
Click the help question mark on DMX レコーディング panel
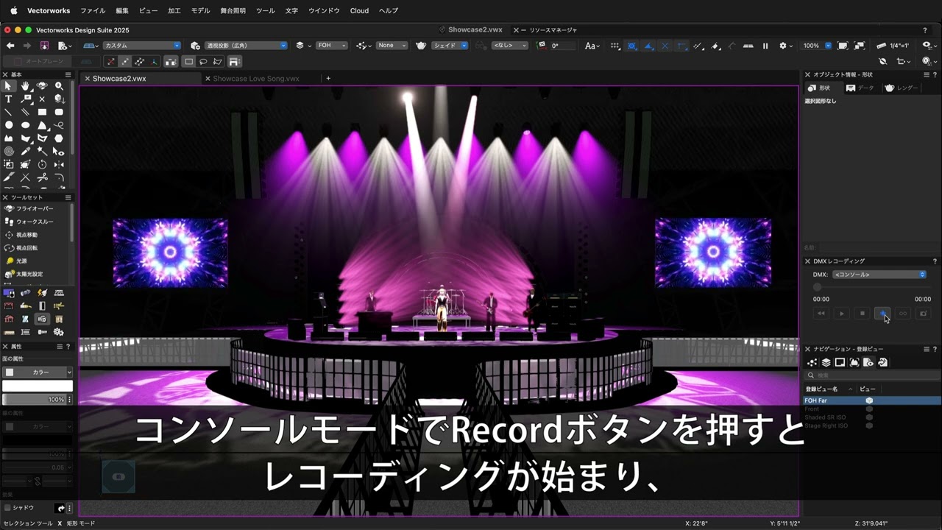pos(935,261)
